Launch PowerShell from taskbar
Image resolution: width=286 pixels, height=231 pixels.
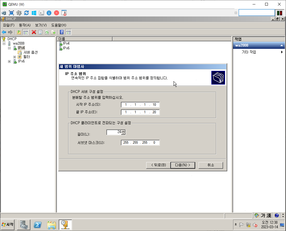(x=38, y=225)
